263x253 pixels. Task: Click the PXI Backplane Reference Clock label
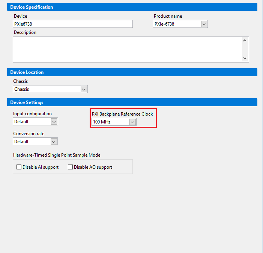pos(122,114)
